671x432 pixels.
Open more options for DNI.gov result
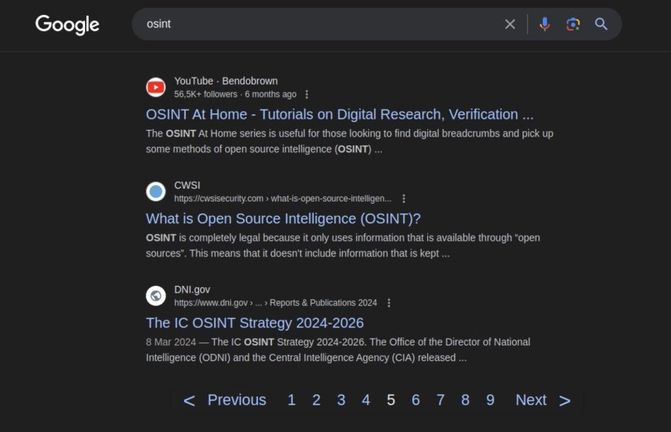pos(388,303)
